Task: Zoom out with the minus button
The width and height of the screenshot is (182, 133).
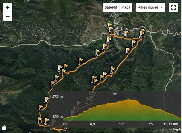Action: (8, 16)
